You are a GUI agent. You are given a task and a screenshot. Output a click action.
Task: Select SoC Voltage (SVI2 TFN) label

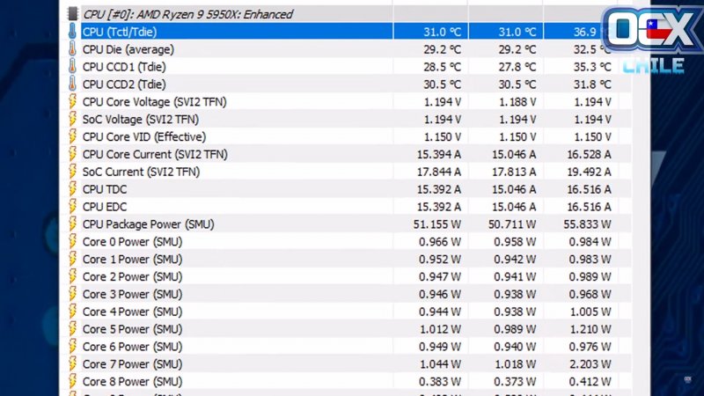(x=141, y=120)
